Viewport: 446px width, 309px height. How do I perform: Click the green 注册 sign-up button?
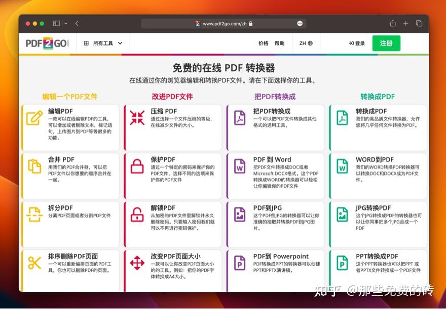(386, 43)
